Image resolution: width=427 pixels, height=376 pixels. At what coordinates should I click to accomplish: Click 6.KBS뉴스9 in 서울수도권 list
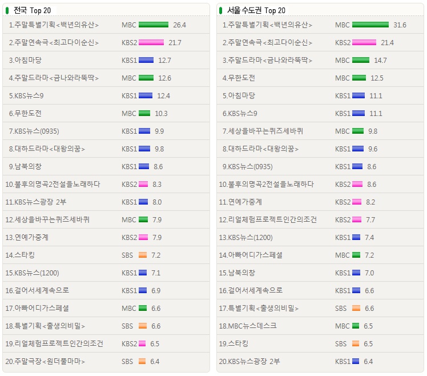240,113
